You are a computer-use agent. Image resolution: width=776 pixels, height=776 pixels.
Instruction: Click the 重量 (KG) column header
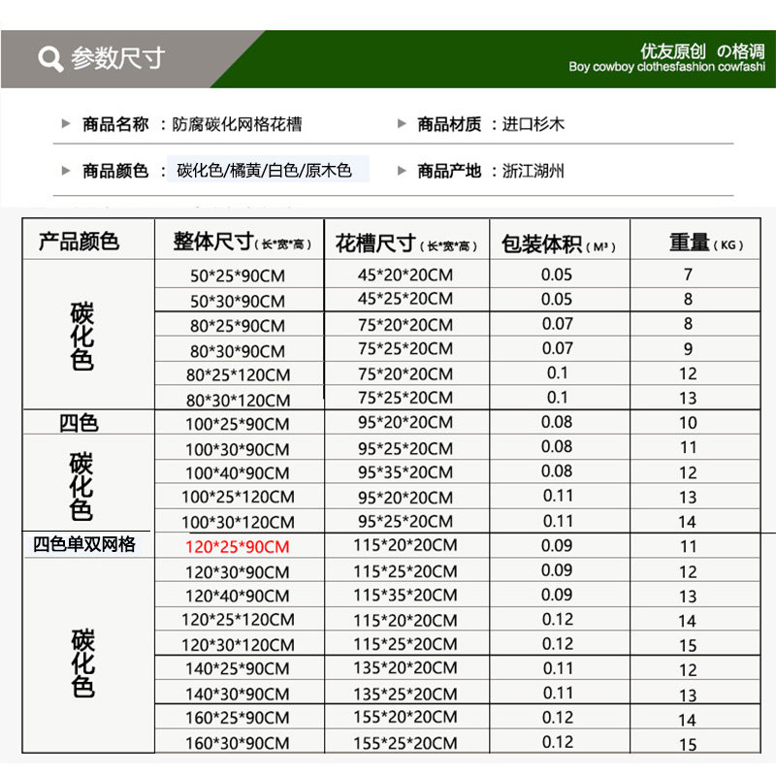(706, 242)
